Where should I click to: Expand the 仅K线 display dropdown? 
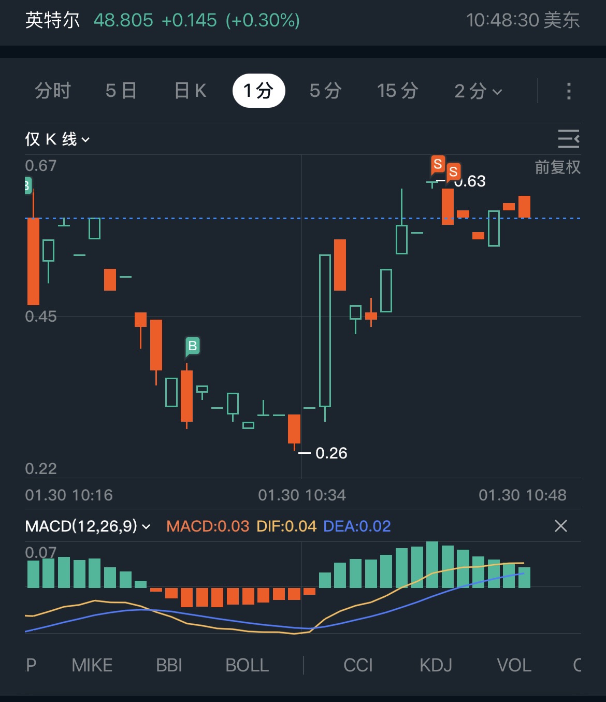57,139
